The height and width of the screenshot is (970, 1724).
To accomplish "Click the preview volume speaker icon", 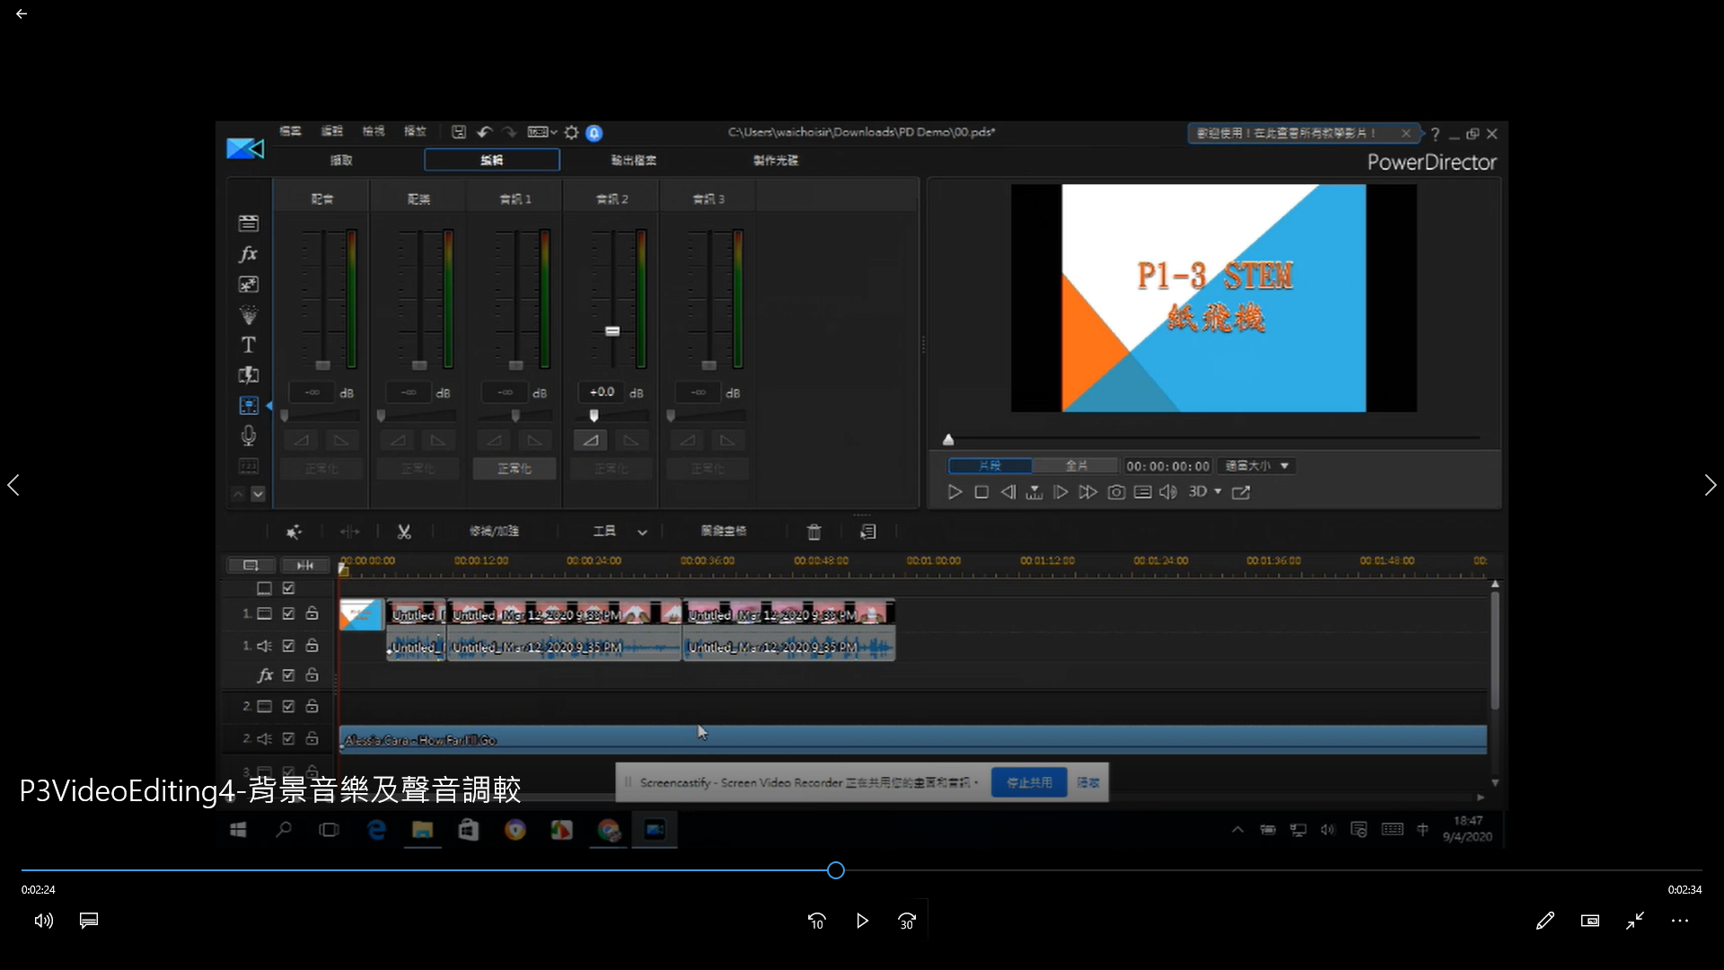I will (x=1168, y=492).
